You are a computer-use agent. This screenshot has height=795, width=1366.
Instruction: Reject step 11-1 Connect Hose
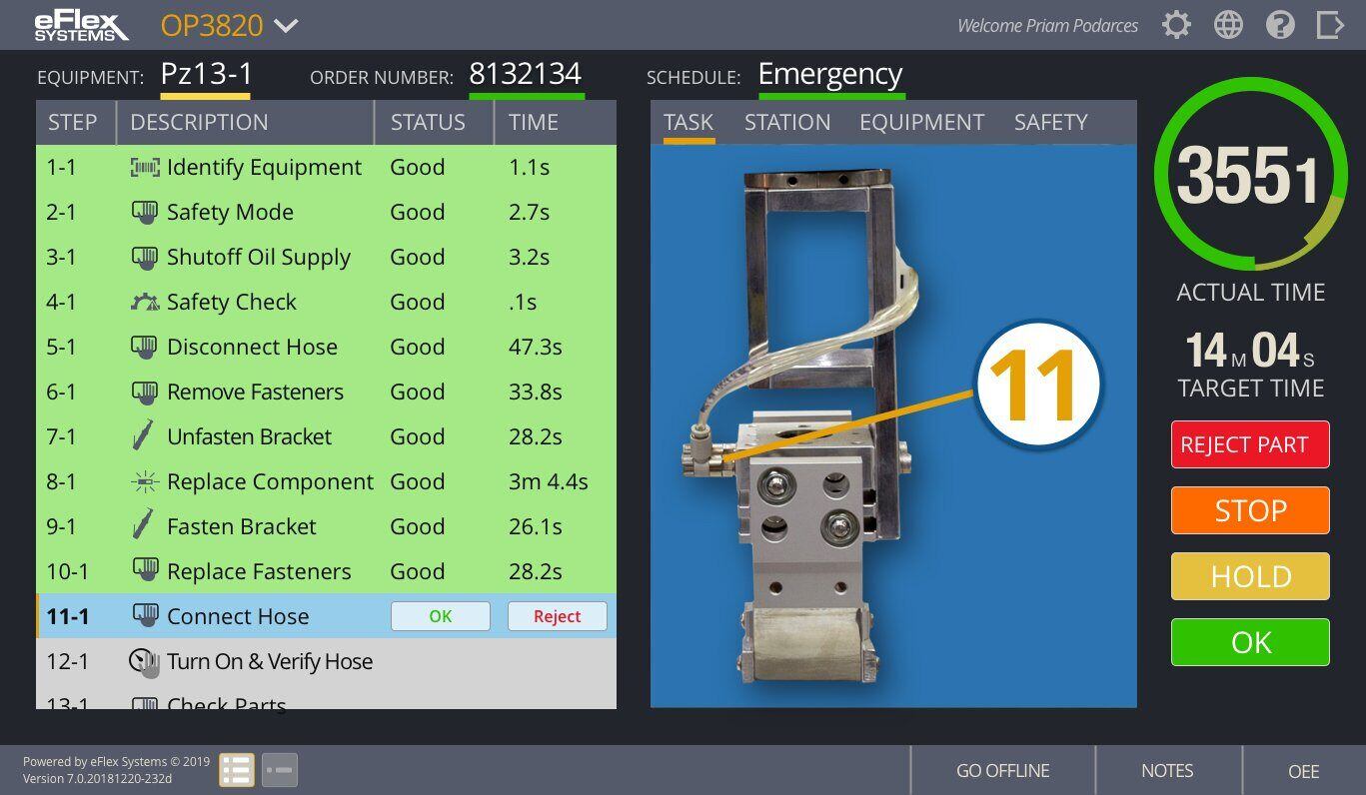click(557, 616)
